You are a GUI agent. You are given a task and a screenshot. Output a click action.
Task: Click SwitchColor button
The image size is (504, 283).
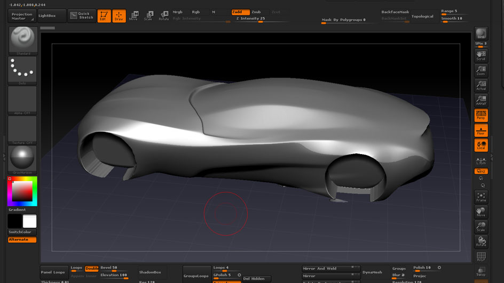tap(22, 232)
